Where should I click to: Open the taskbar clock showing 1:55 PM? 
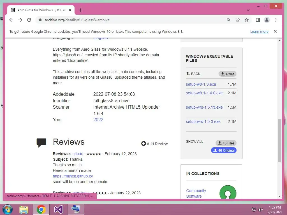pos(275,209)
